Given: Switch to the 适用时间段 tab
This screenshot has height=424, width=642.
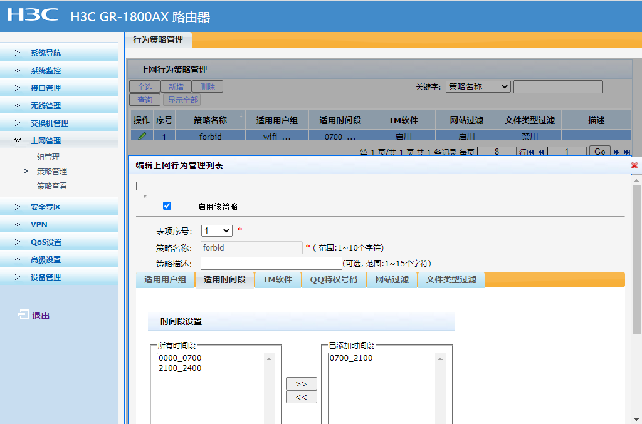Looking at the screenshot, I should pyautogui.click(x=224, y=280).
